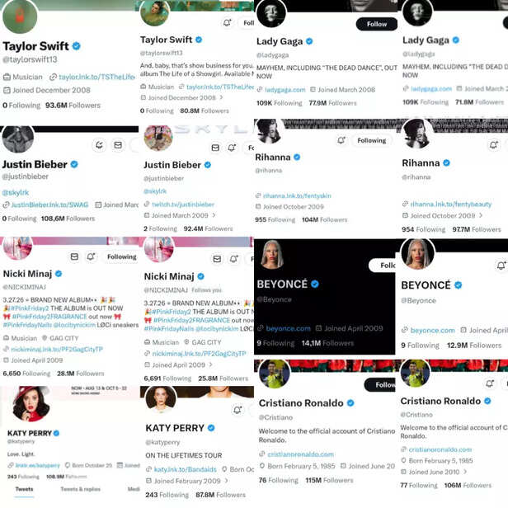Click the notification bell on Taylor Swift's profile
The height and width of the screenshot is (508, 508).
click(x=227, y=23)
